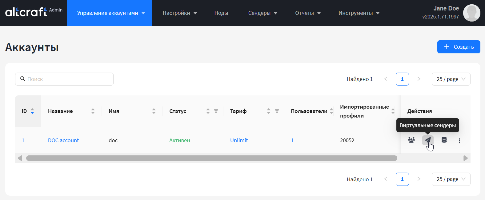This screenshot has height=200, width=485.
Task: Open the Virtual senders paper plane icon
Action: click(x=428, y=140)
